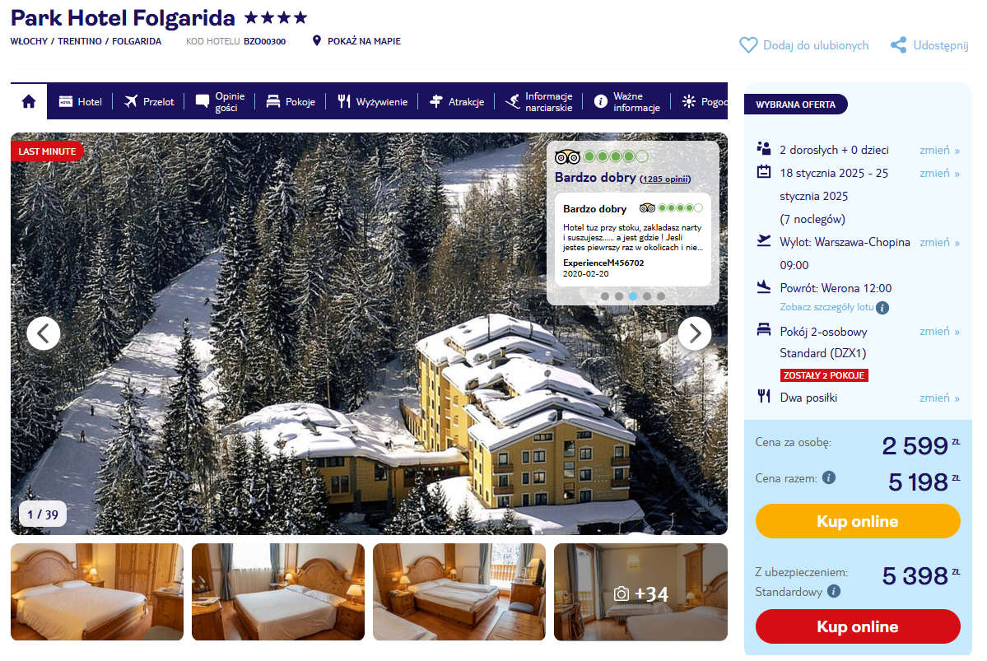Show previous photo with left arrow
The width and height of the screenshot is (987, 661).
point(44,333)
